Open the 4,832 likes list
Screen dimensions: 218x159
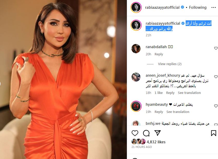tap(156, 142)
